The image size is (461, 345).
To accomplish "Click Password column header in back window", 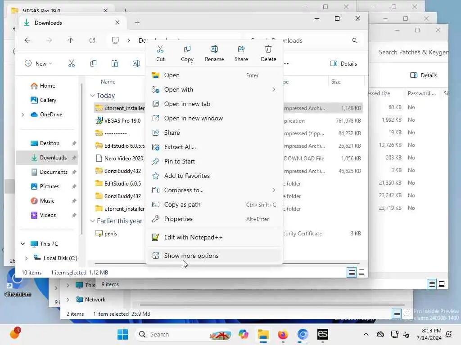I will (421, 93).
